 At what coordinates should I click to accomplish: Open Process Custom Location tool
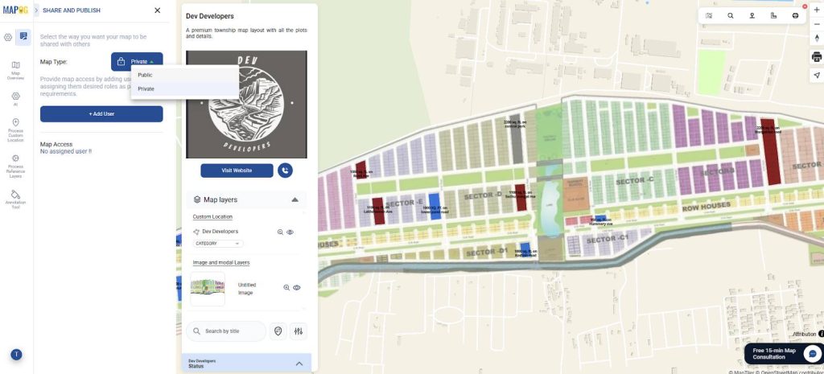(15, 130)
